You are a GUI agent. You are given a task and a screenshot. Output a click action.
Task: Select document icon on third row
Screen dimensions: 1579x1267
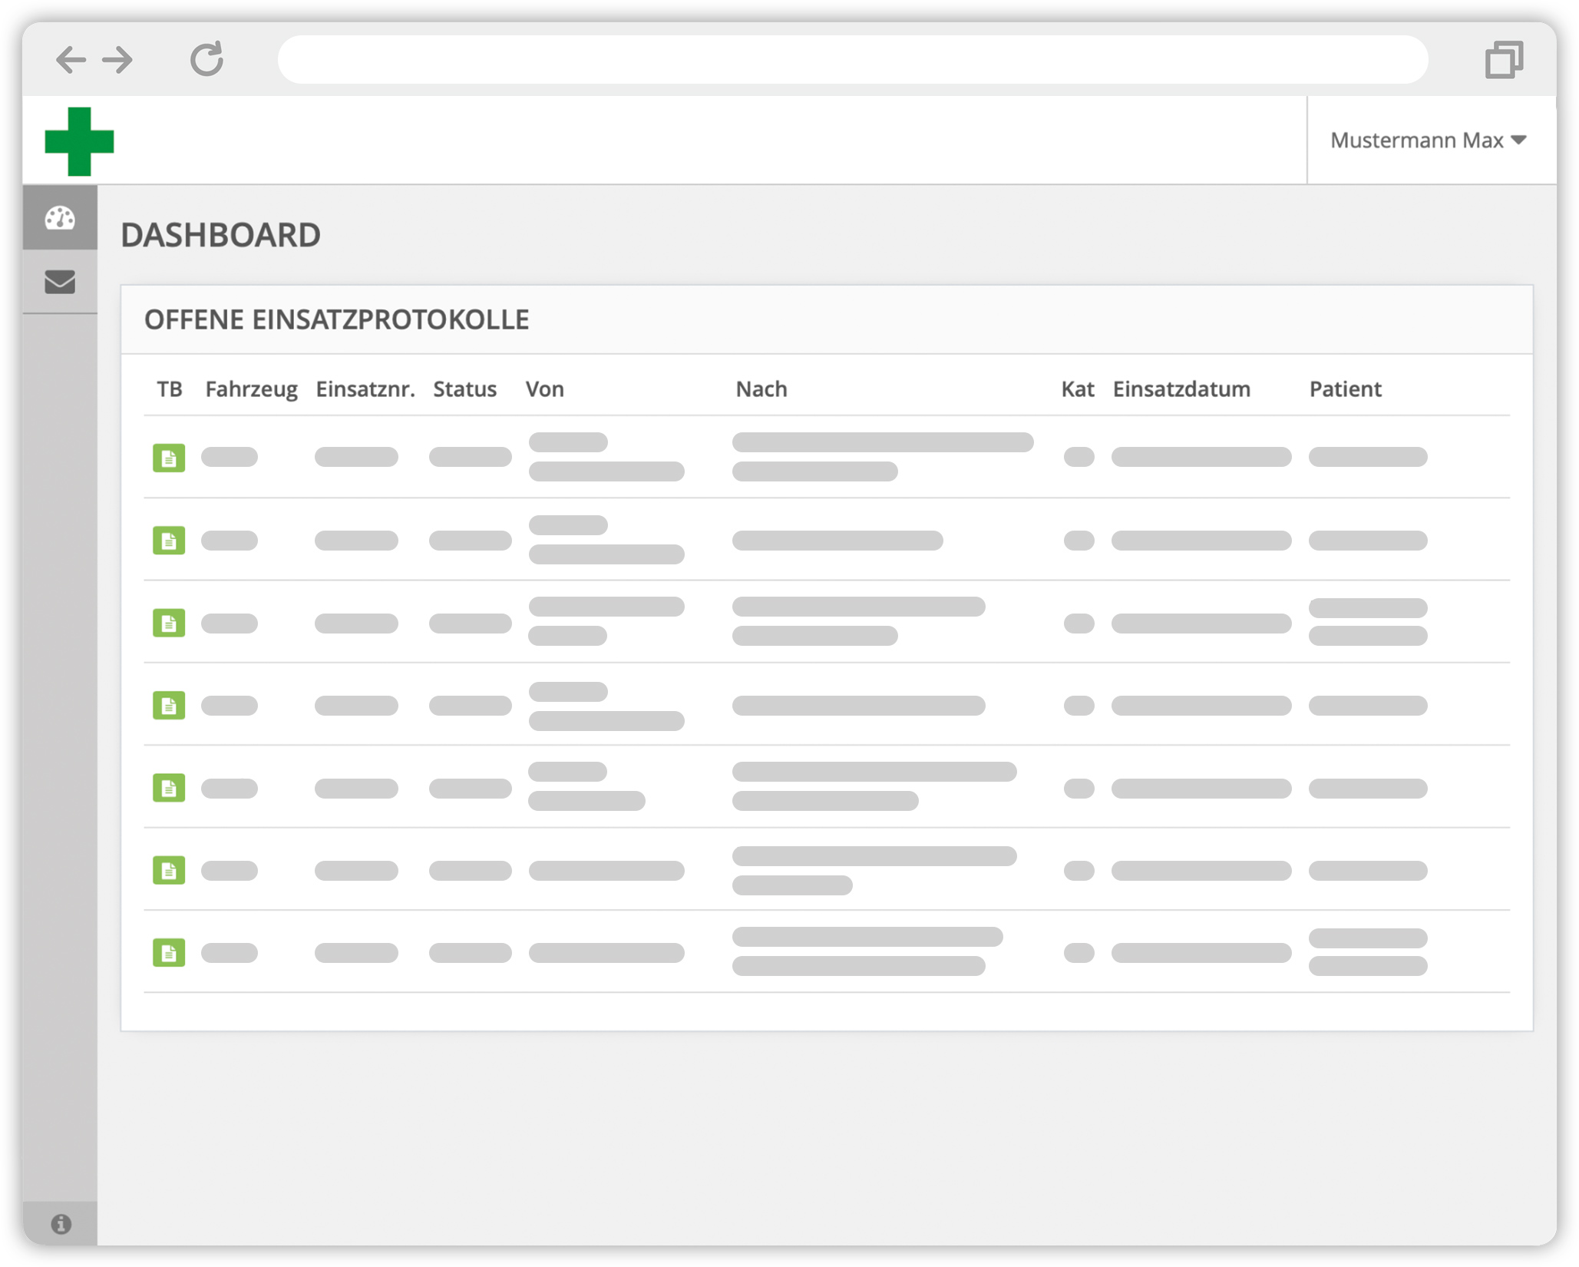click(x=170, y=622)
